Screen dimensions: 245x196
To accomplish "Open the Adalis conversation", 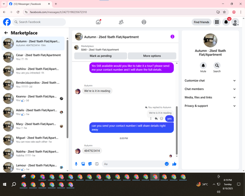I will point(33,112).
